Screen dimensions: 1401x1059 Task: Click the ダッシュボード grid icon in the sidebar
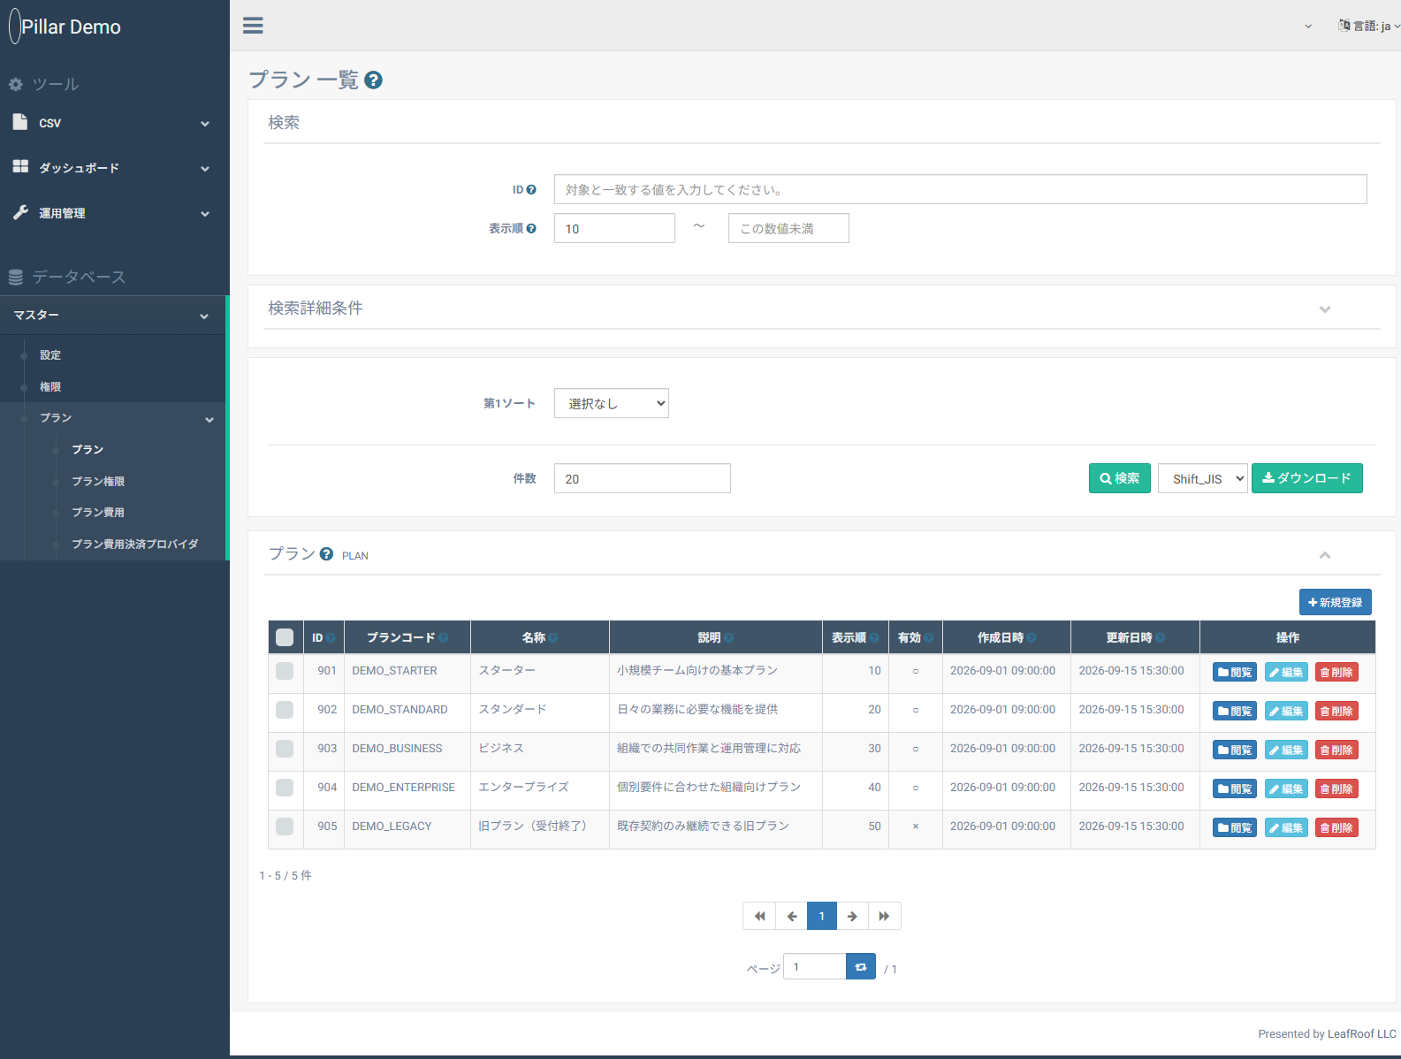pyautogui.click(x=20, y=166)
